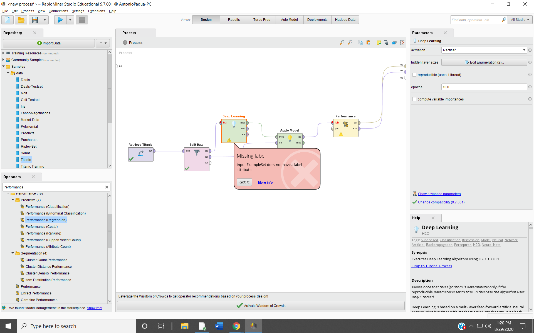Click the paste clipboard icon in Process toolbar
The height and width of the screenshot is (333, 534).
tap(368, 42)
